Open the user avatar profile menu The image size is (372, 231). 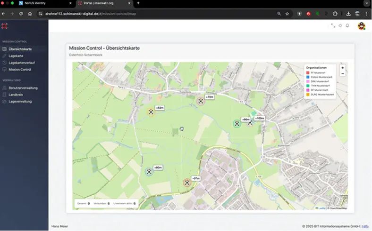(x=361, y=26)
